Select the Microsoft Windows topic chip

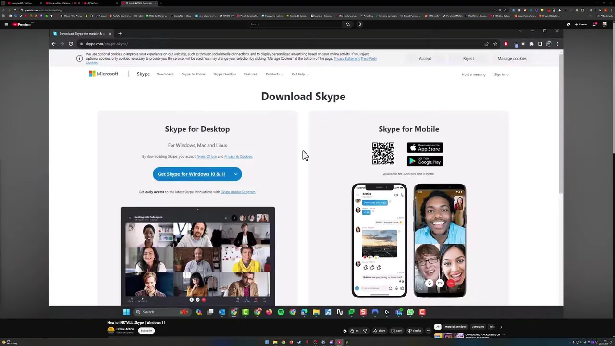[x=455, y=327]
